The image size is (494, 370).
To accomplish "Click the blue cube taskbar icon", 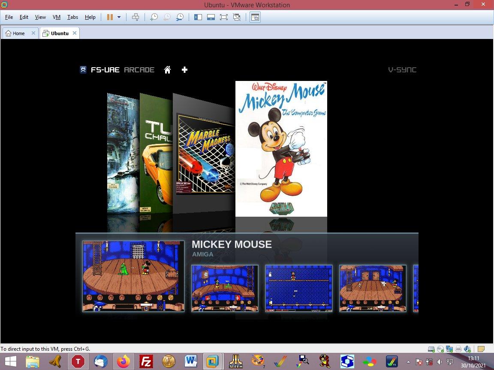I will click(x=347, y=361).
